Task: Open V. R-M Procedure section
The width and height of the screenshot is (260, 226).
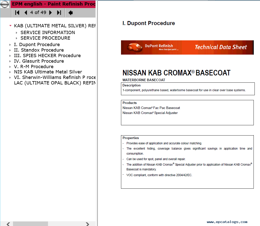Action: tap(34, 67)
